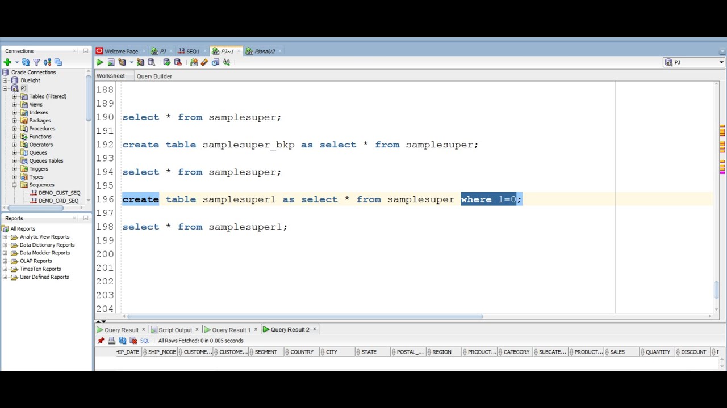
Task: Expand the Tables (Filtered) node
Action: click(x=15, y=96)
